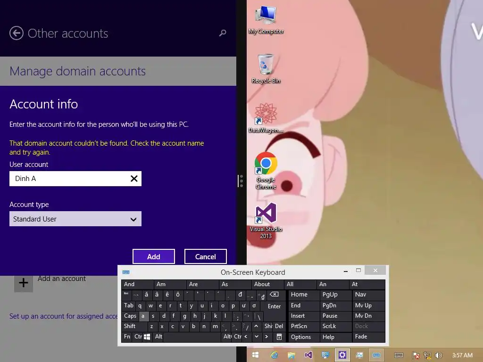The height and width of the screenshot is (362, 483).
Task: Grab the split-view divider handle
Action: click(241, 181)
